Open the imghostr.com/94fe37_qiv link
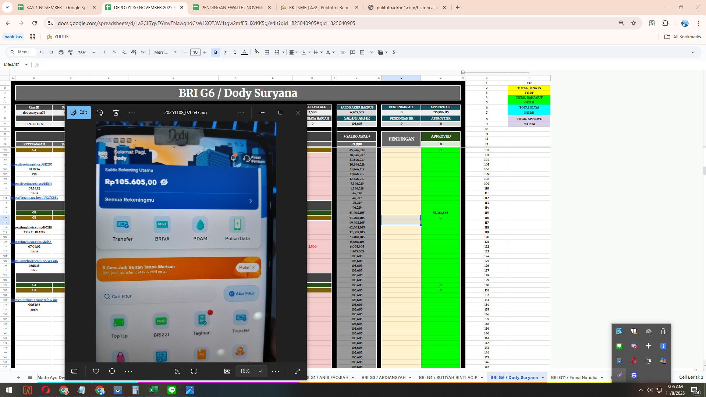Viewport: 706px width, 397px height. click(x=34, y=300)
